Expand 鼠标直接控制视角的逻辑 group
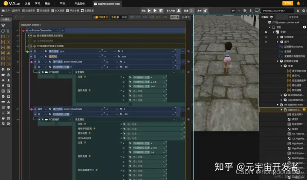This screenshot has height=180, width=307. click(29, 36)
